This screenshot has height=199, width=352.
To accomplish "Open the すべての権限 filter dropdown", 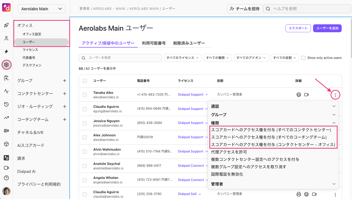I will [x=218, y=58].
